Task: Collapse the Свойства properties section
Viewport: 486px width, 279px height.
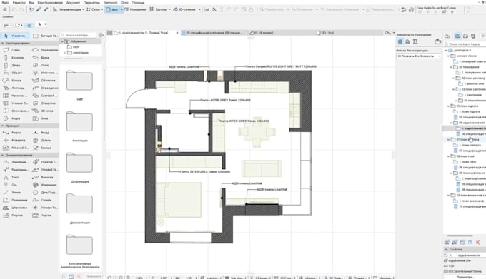Action: pyautogui.click(x=446, y=249)
